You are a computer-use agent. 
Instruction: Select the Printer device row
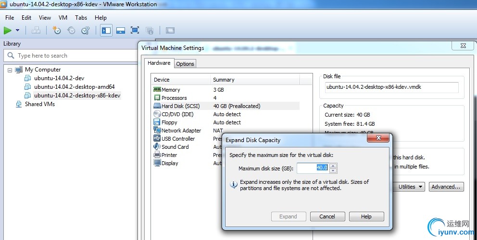coord(187,155)
